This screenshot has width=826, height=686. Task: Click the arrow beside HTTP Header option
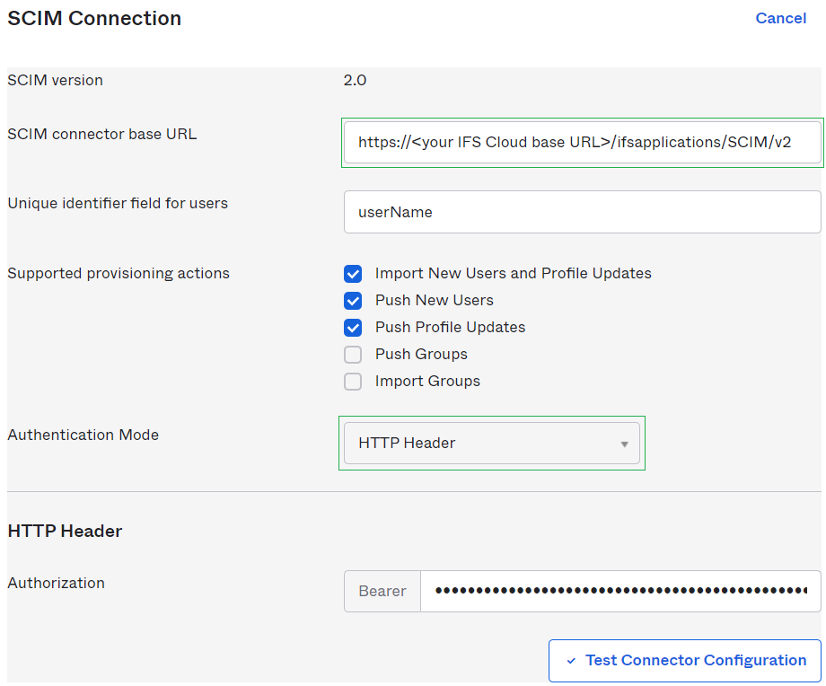click(624, 444)
